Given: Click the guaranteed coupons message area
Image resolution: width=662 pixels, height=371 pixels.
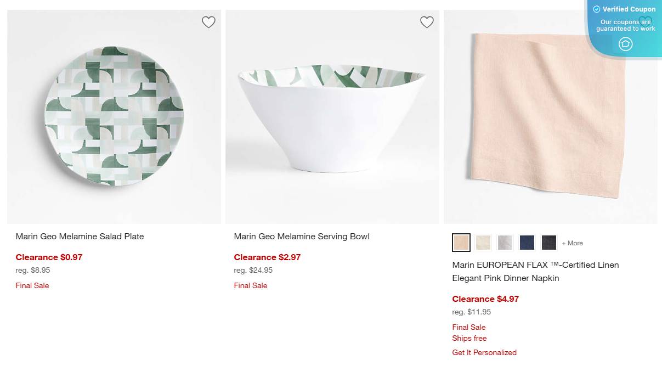Looking at the screenshot, I should (625, 25).
